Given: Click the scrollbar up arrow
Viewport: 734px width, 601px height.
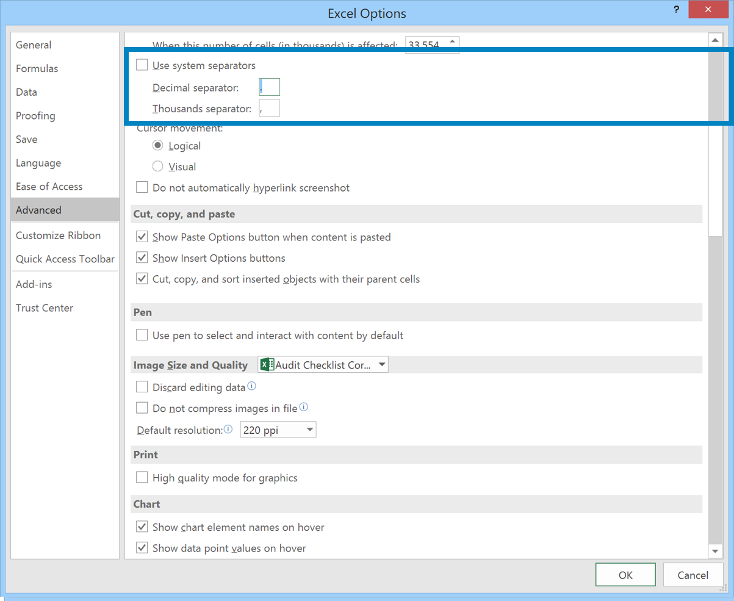Looking at the screenshot, I should (715, 40).
